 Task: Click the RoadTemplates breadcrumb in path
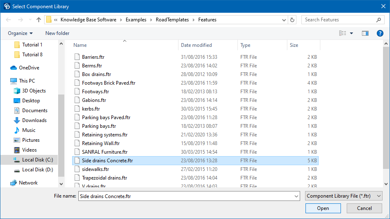[172, 20]
